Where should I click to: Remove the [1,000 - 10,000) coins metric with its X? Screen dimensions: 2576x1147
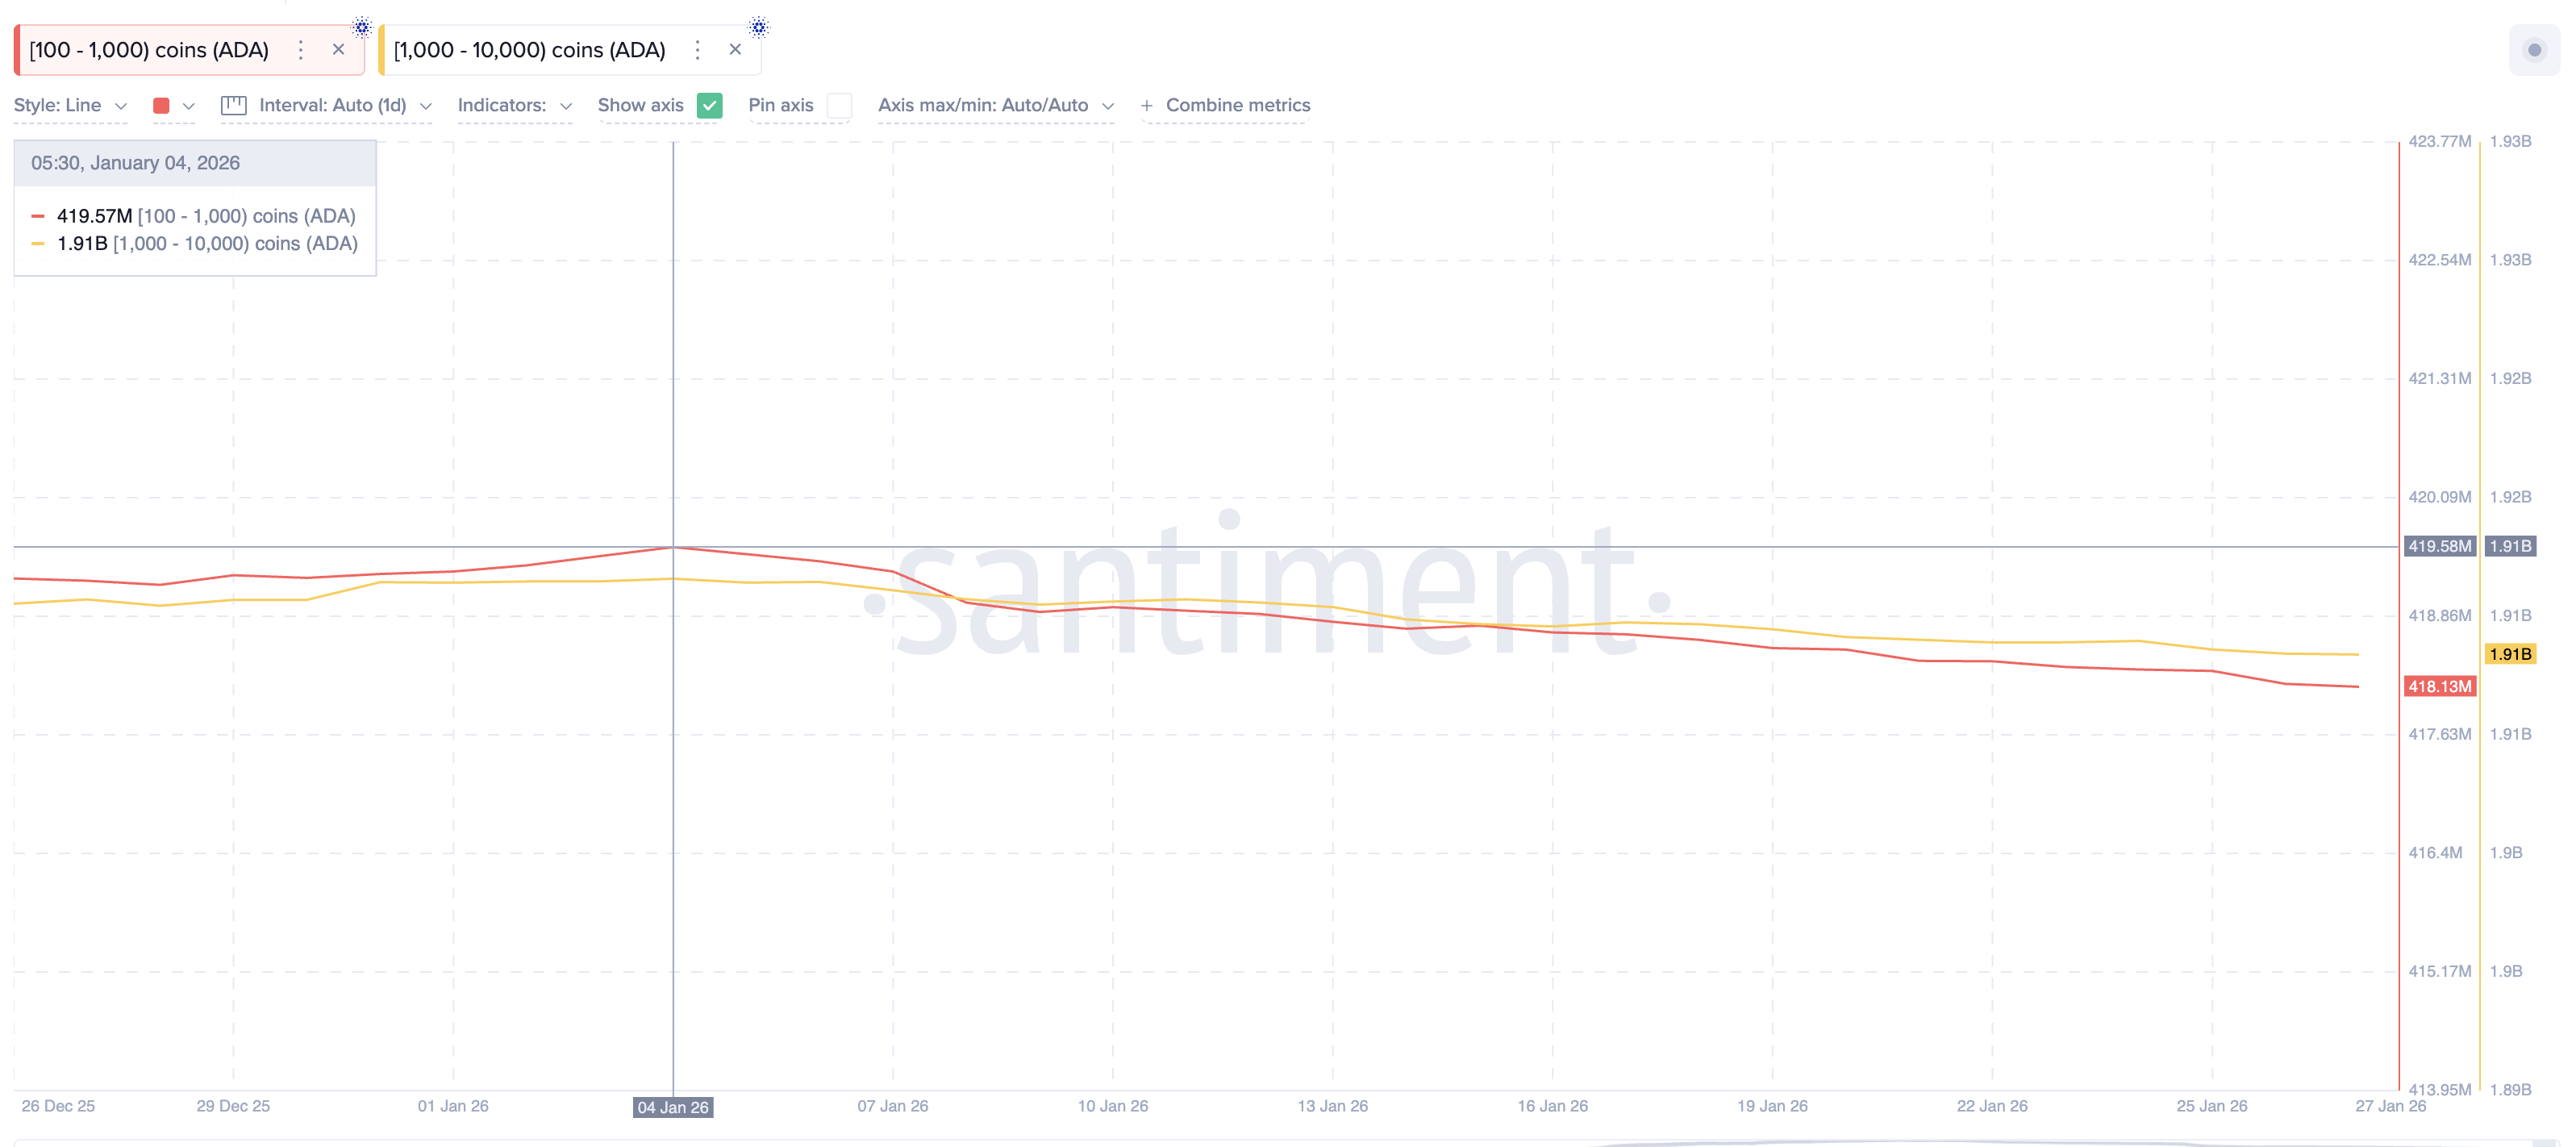pyautogui.click(x=736, y=49)
